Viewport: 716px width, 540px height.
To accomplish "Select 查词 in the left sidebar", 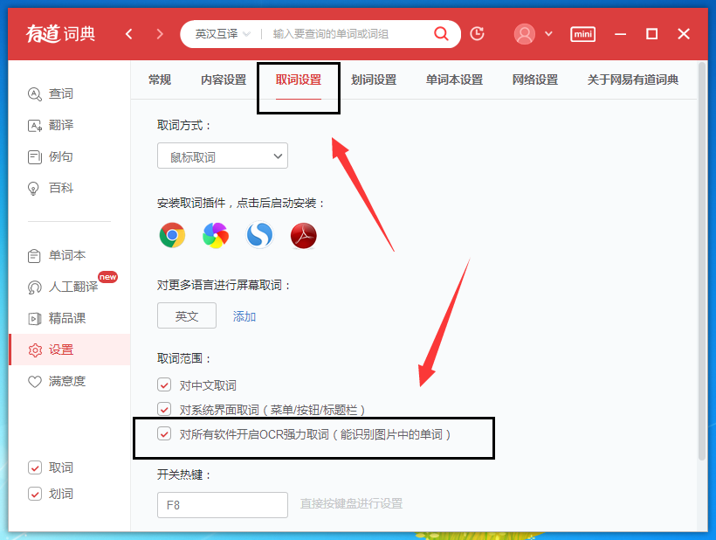I will point(59,93).
